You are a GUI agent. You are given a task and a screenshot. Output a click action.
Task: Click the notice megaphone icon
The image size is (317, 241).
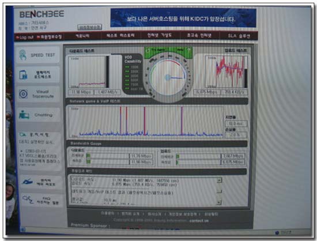(23, 134)
